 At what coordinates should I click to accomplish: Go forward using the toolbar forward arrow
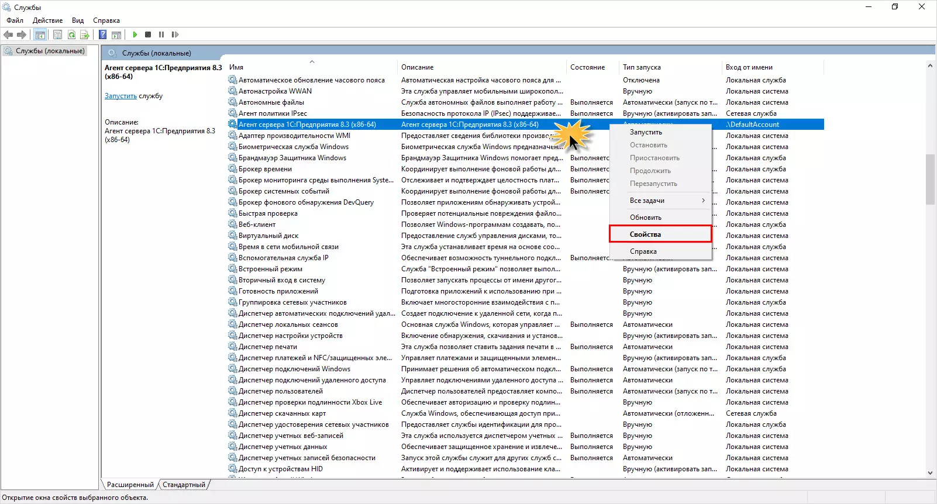click(22, 34)
